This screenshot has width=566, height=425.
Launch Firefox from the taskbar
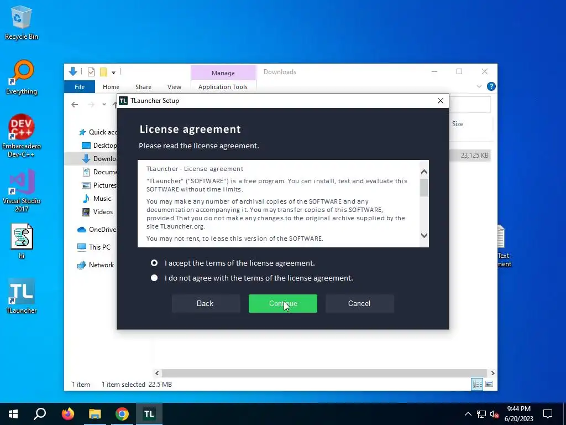(67, 414)
